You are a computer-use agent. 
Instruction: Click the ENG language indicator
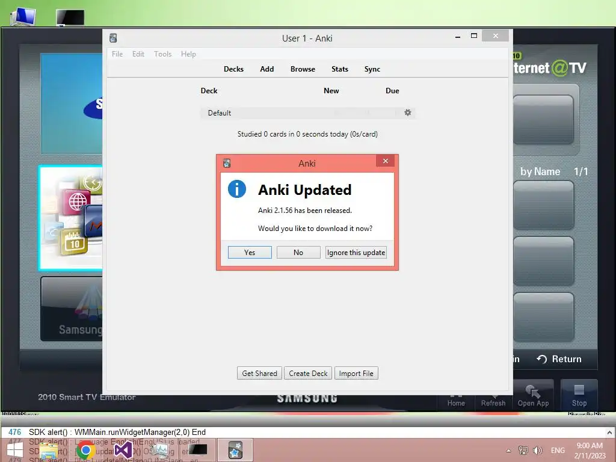[558, 450]
